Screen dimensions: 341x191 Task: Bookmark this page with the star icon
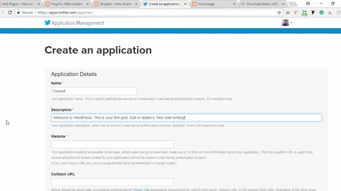point(279,13)
